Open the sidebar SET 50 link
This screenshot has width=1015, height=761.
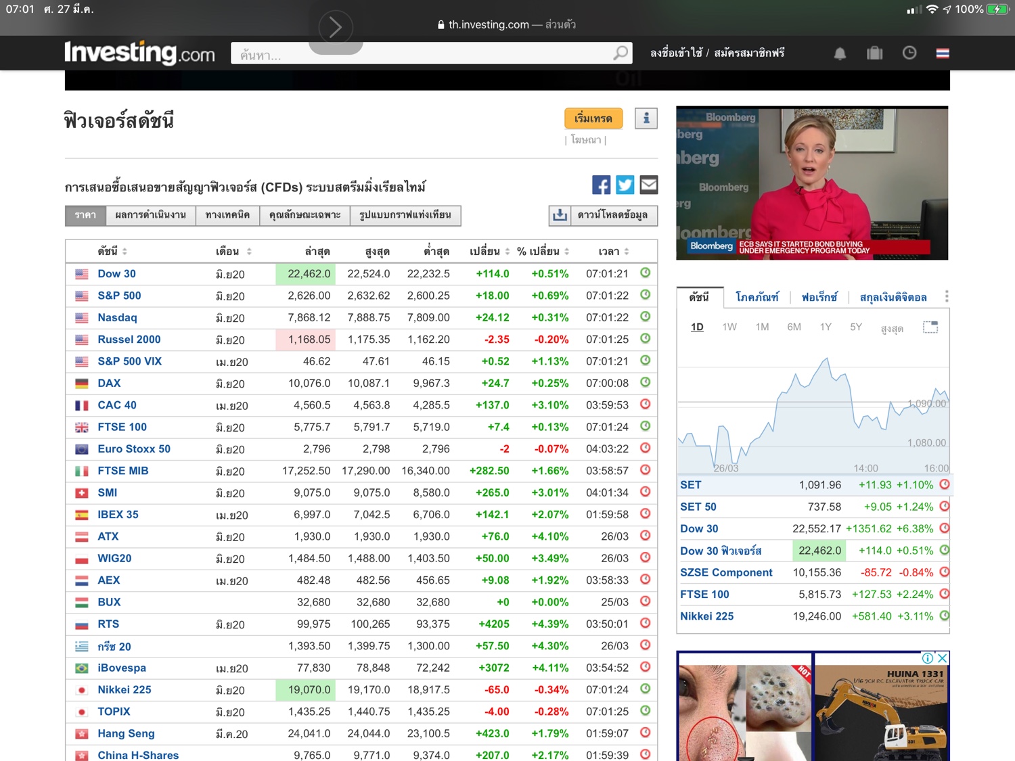698,507
